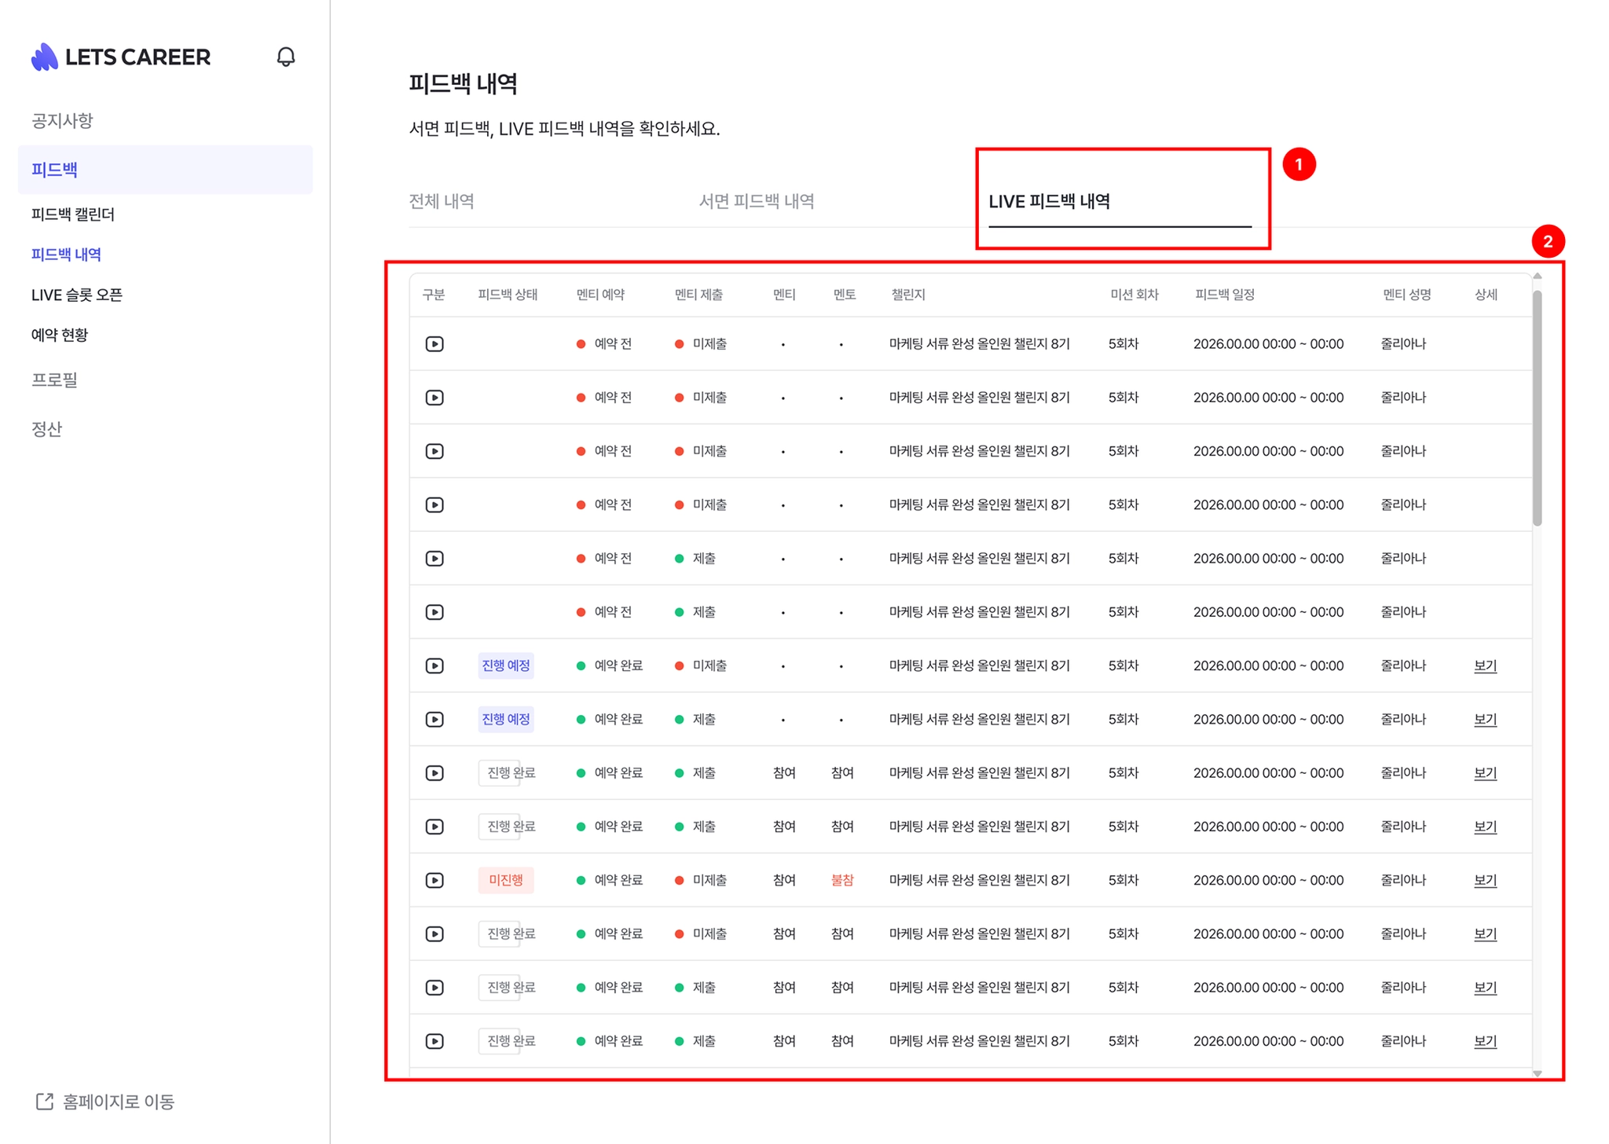1609x1144 pixels.
Task: Click the subtitle 서면 피드백, LIVE 피드백 내역을 확인하세요
Action: tap(565, 128)
